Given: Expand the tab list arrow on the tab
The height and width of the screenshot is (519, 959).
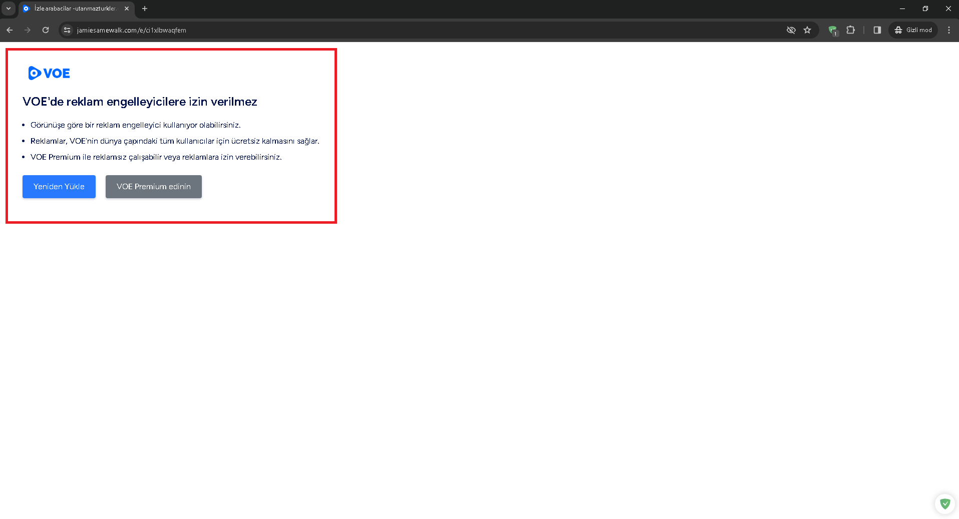Looking at the screenshot, I should (x=8, y=9).
